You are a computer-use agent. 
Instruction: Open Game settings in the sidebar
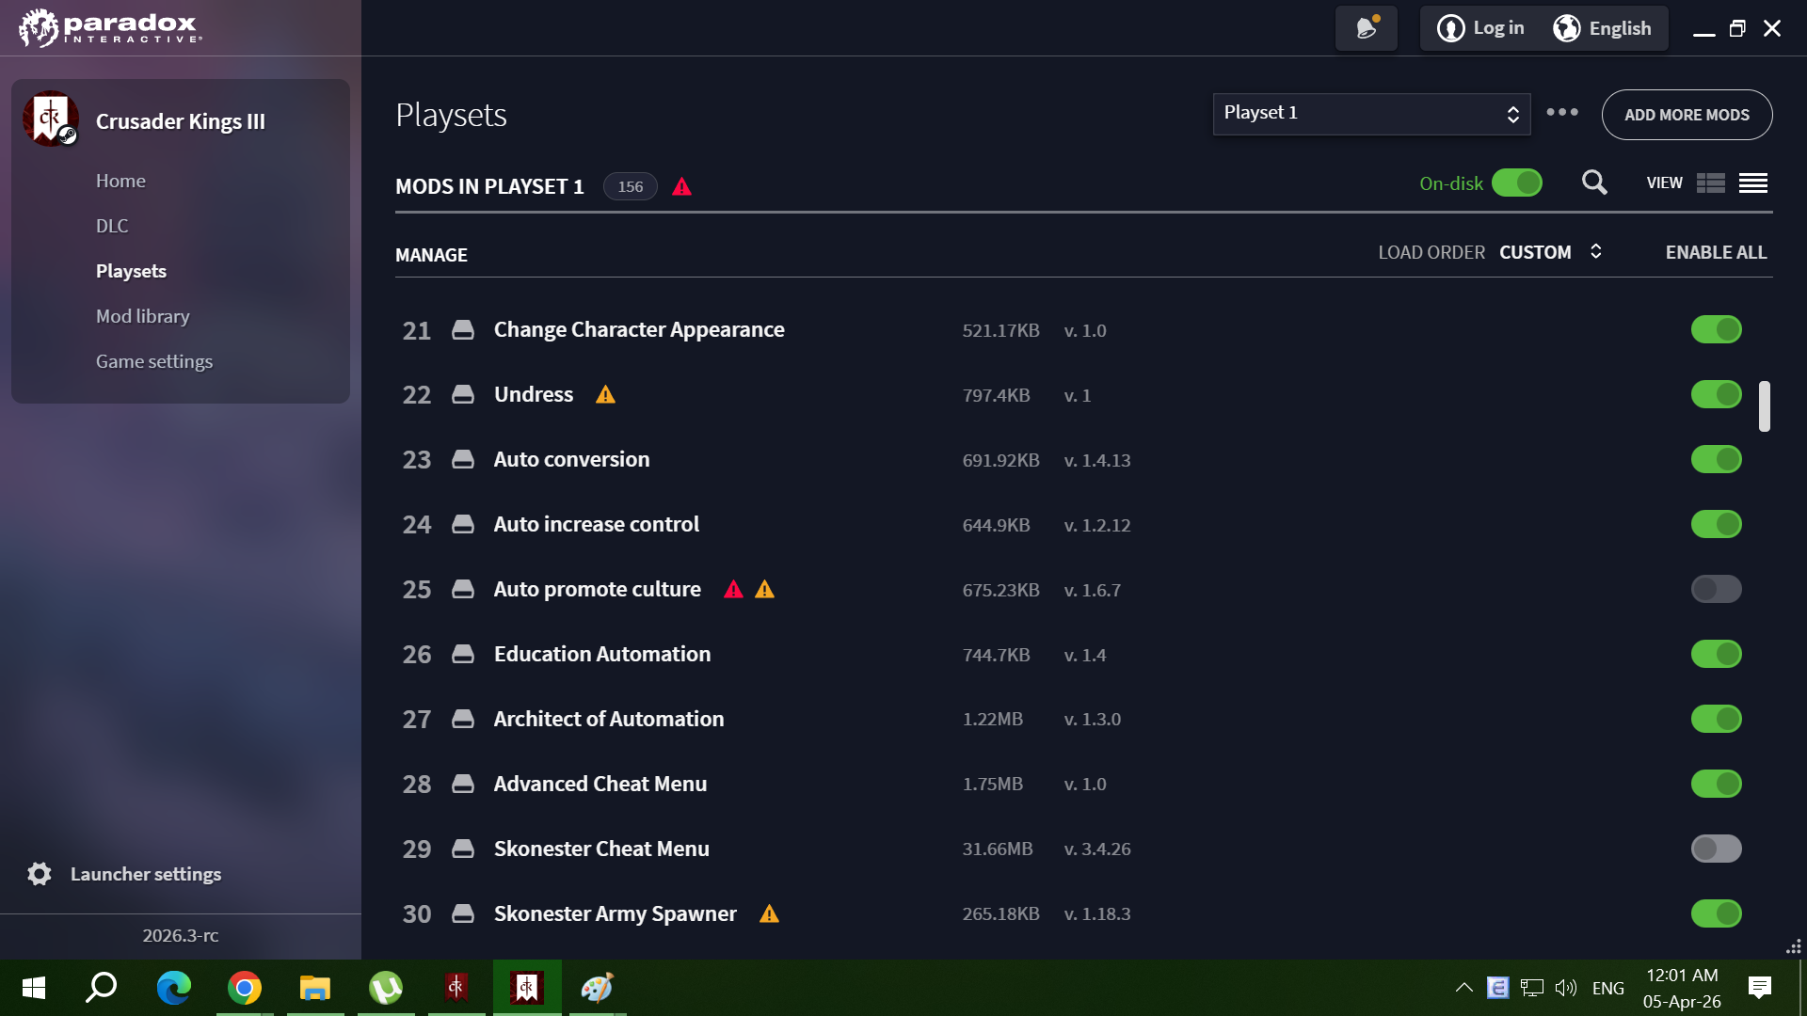pyautogui.click(x=154, y=361)
